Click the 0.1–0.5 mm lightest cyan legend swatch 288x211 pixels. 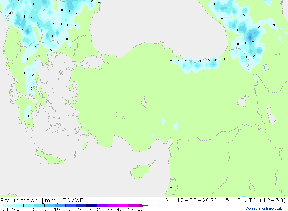8,205
